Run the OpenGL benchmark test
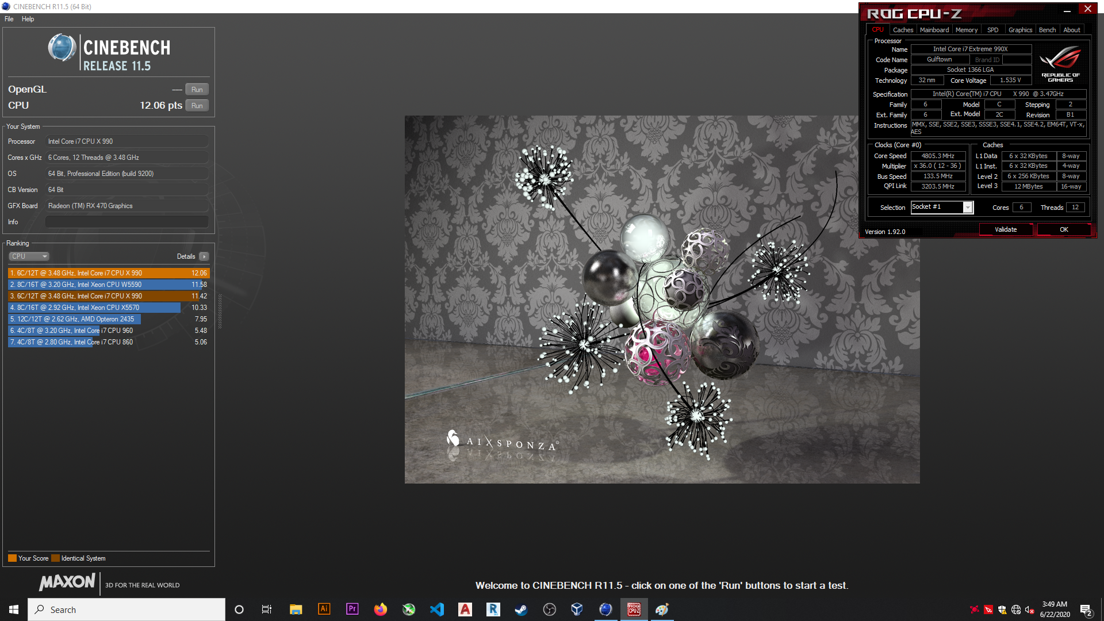This screenshot has width=1104, height=621. [197, 90]
